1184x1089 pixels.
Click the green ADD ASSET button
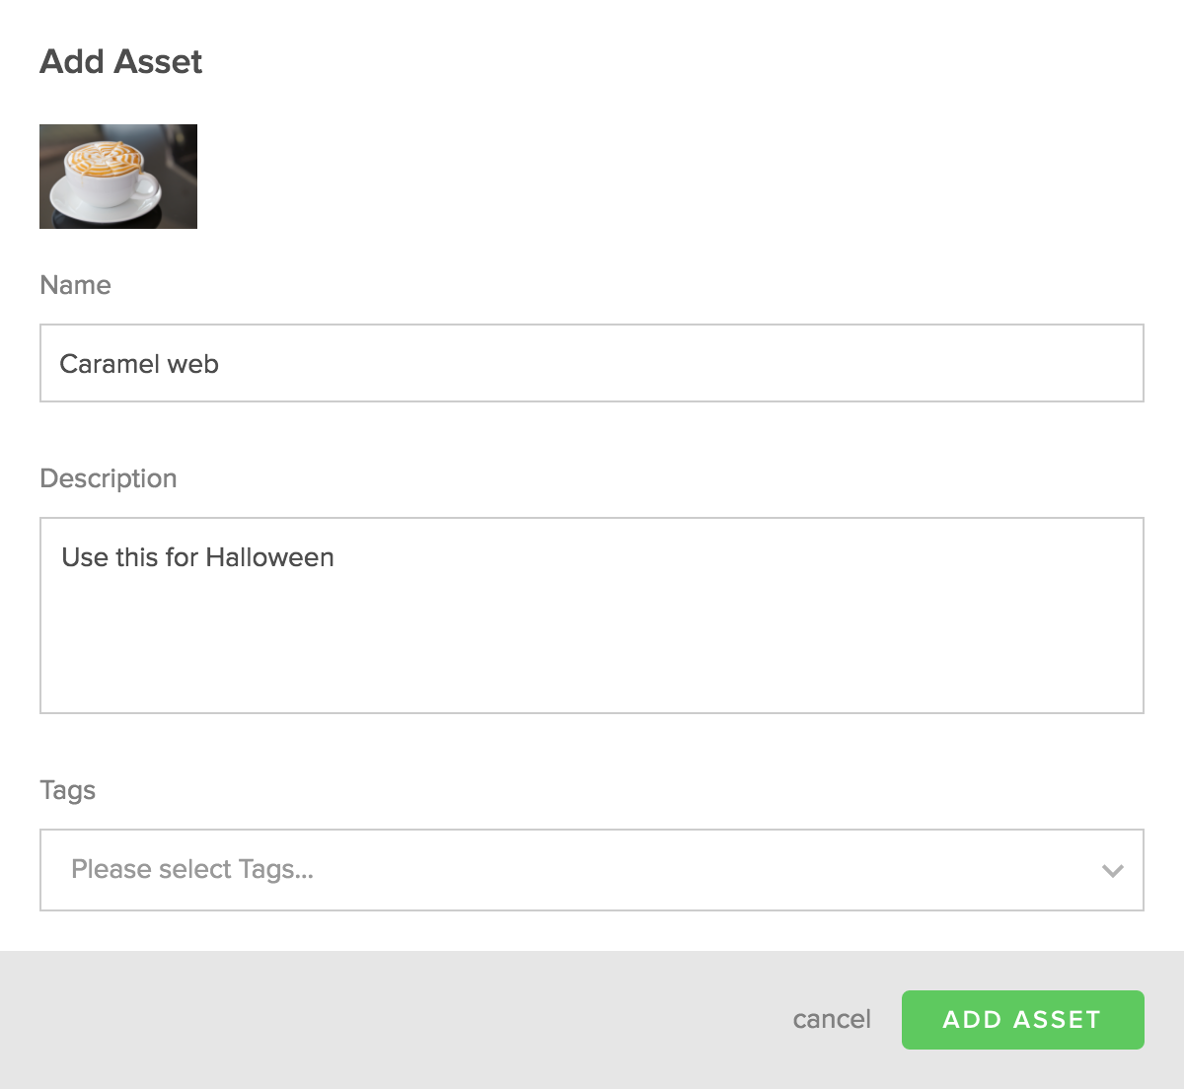coord(1022,1020)
